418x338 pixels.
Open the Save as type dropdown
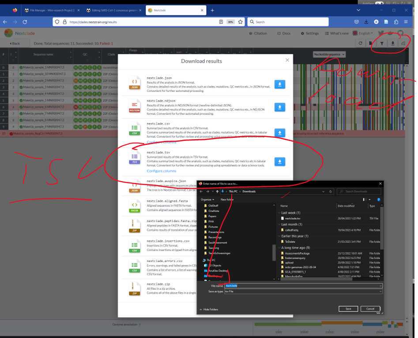pos(303,292)
